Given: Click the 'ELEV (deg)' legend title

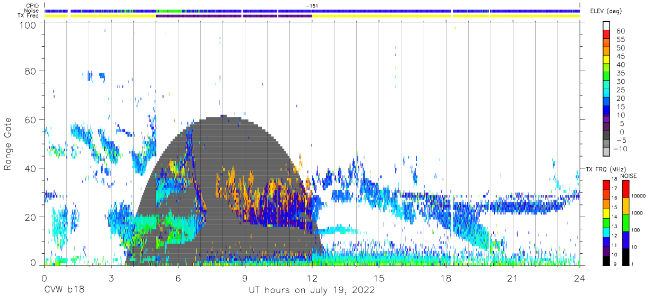Looking at the screenshot, I should (x=606, y=11).
